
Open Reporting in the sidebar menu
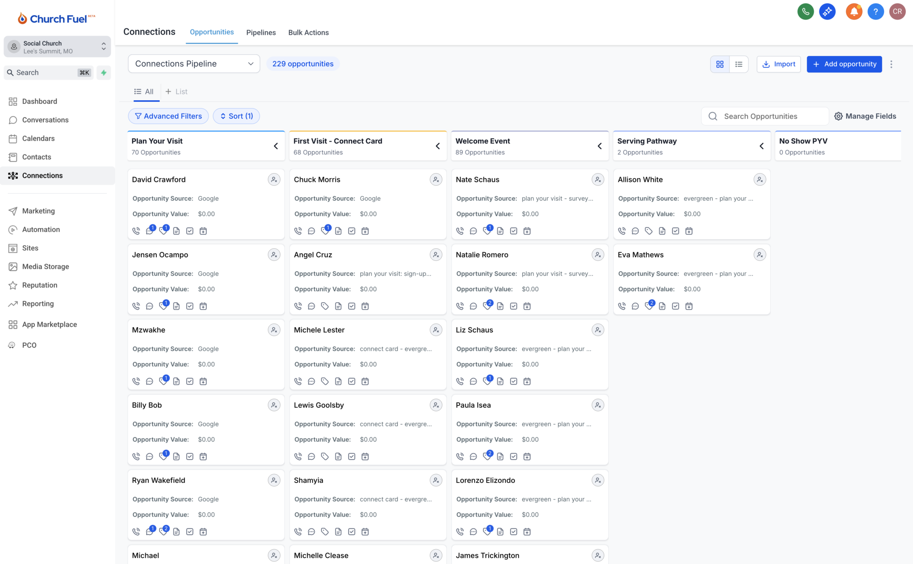[x=38, y=304]
